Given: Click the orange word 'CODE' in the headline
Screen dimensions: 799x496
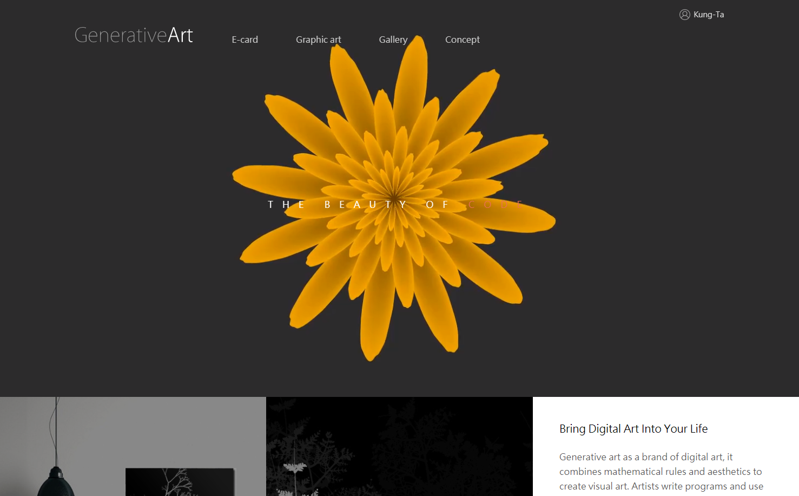Looking at the screenshot, I should 496,204.
